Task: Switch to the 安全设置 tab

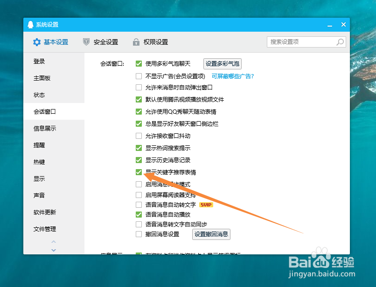Action: 106,41
